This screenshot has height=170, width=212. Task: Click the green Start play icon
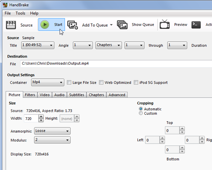point(45,24)
